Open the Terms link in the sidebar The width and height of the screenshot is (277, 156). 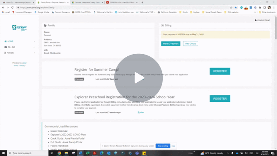tap(16, 65)
